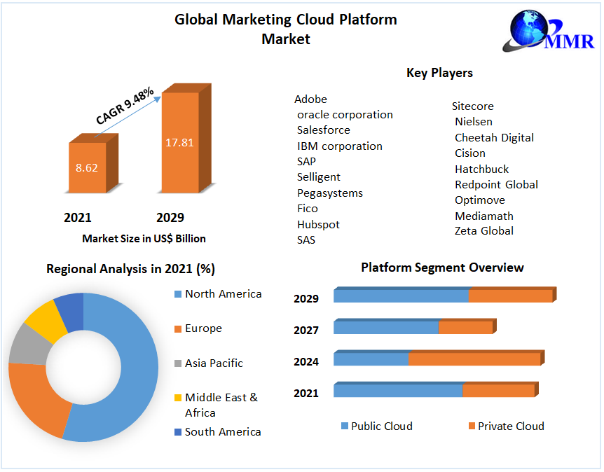Click Salesforce in the Key Players list
The image size is (604, 472).
pyautogui.click(x=323, y=130)
